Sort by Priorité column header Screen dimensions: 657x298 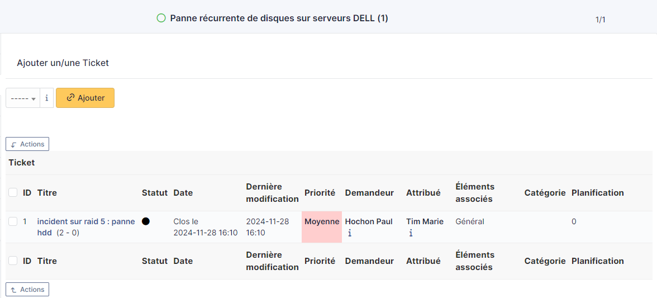pos(320,193)
